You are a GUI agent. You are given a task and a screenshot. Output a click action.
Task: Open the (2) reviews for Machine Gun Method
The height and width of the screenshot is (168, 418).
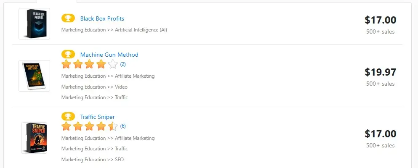[x=123, y=64]
